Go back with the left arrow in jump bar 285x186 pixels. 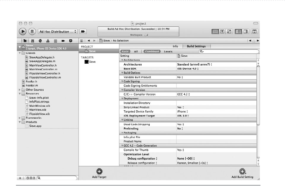click(89, 41)
